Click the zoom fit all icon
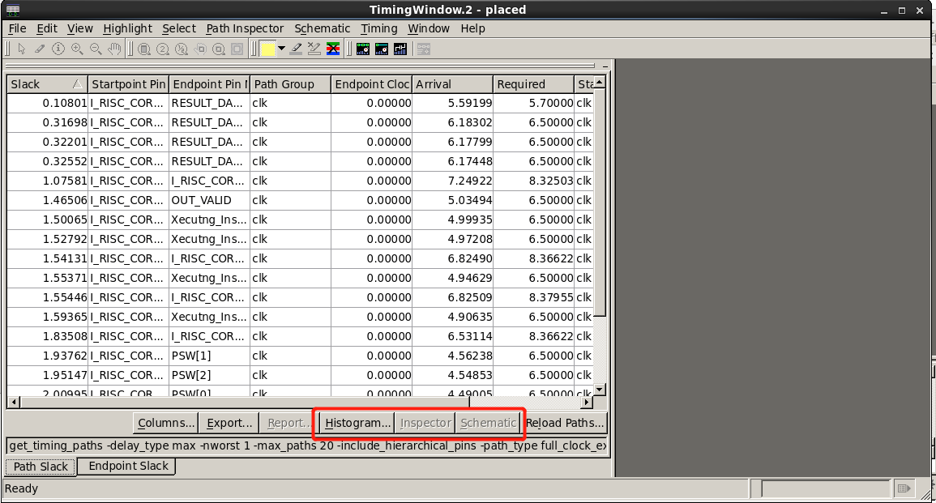Viewport: 936px width, 503px height. click(144, 49)
